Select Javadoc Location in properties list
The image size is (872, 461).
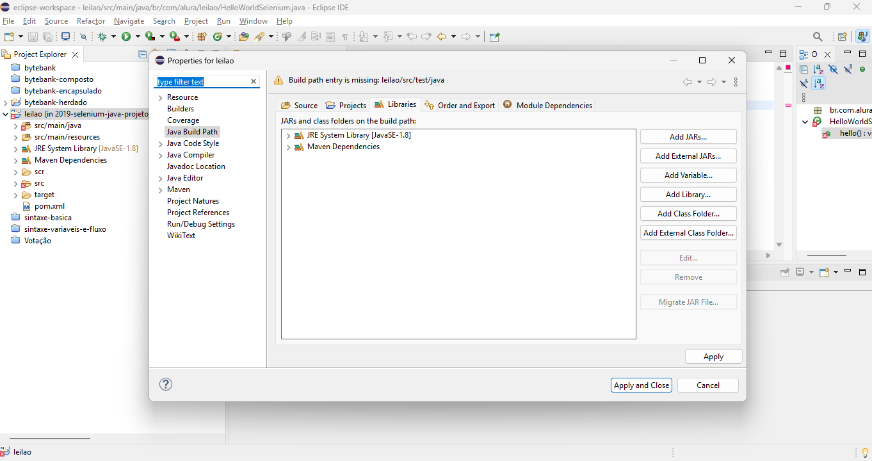pos(196,166)
